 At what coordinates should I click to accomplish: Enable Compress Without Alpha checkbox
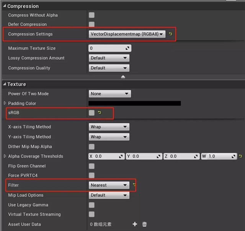pos(91,15)
